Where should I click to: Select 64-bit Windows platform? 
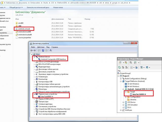133,87
